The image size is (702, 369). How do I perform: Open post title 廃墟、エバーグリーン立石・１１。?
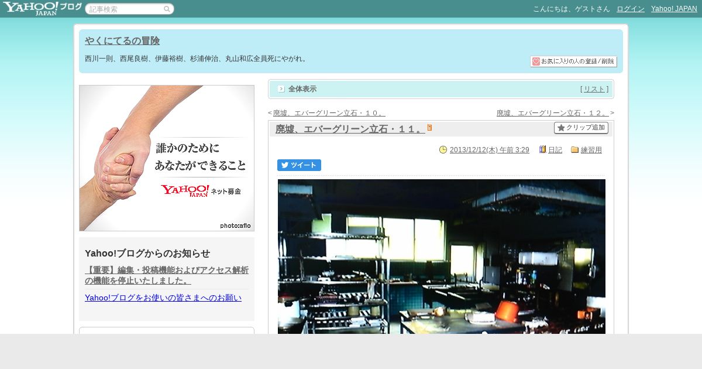pyautogui.click(x=350, y=129)
